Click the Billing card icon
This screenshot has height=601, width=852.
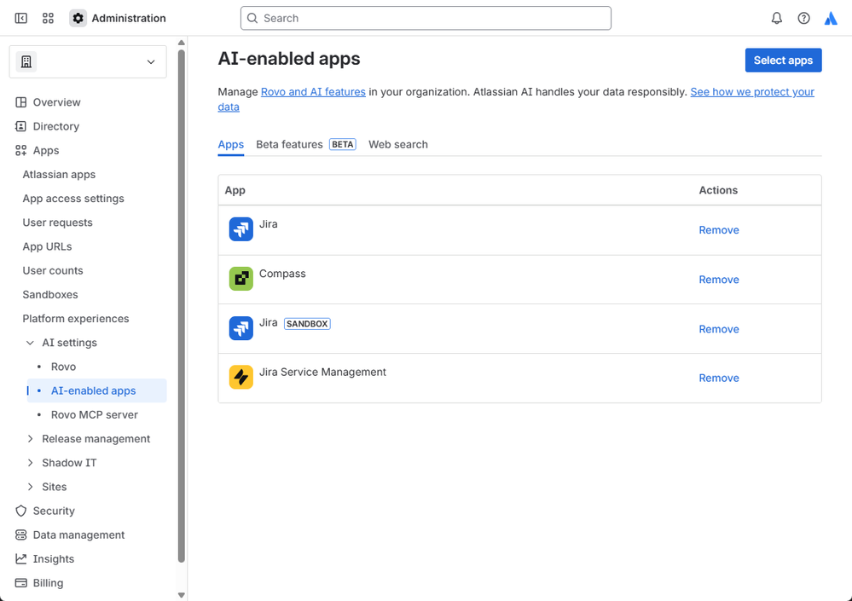(20, 582)
